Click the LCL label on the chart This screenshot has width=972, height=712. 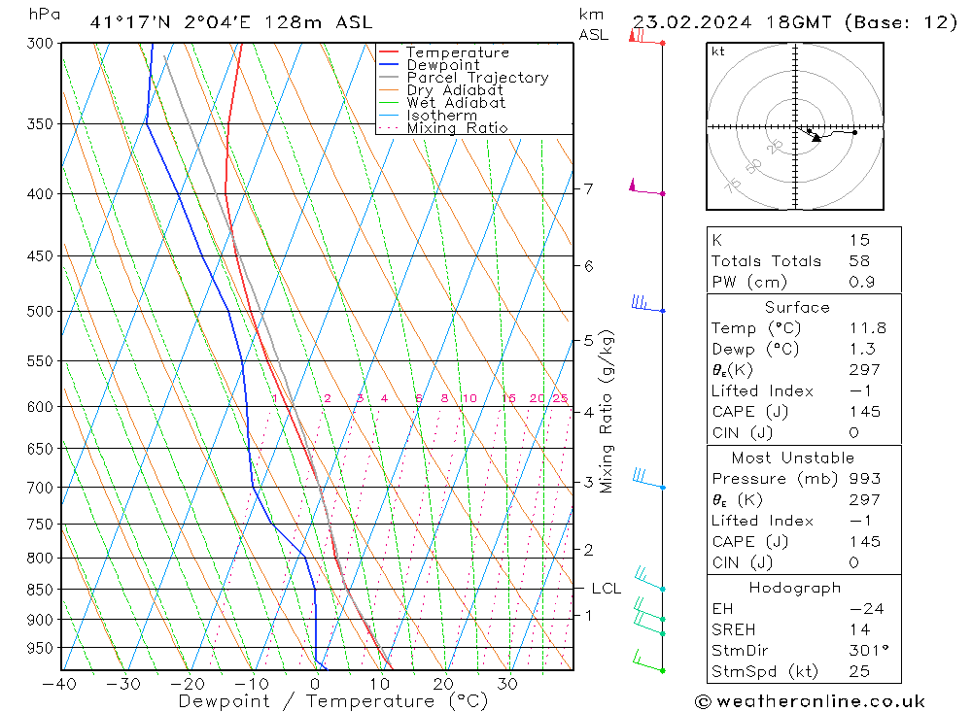(607, 588)
